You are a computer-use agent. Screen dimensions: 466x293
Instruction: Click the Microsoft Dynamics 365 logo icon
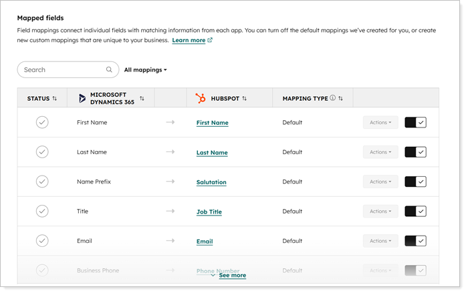(x=82, y=98)
